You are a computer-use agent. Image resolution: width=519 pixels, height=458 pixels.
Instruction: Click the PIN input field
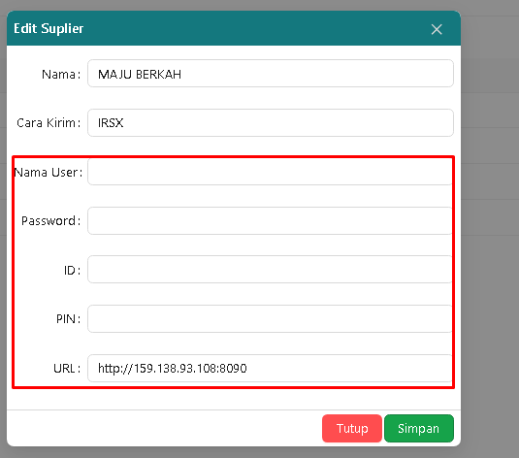click(x=270, y=318)
